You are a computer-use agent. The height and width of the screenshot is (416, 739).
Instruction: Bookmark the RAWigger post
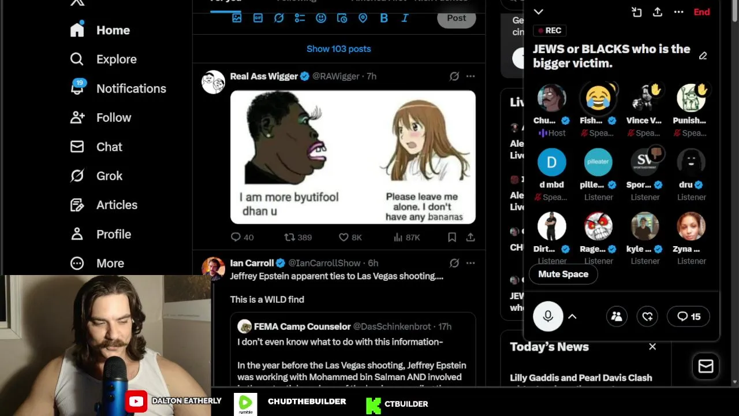click(452, 237)
